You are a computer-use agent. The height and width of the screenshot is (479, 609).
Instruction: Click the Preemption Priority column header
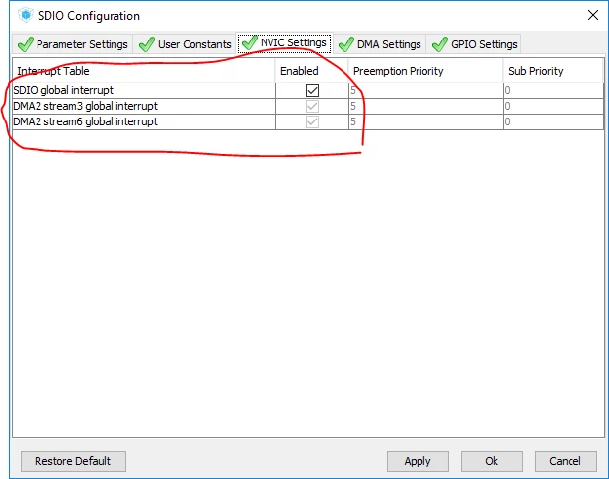click(x=426, y=71)
